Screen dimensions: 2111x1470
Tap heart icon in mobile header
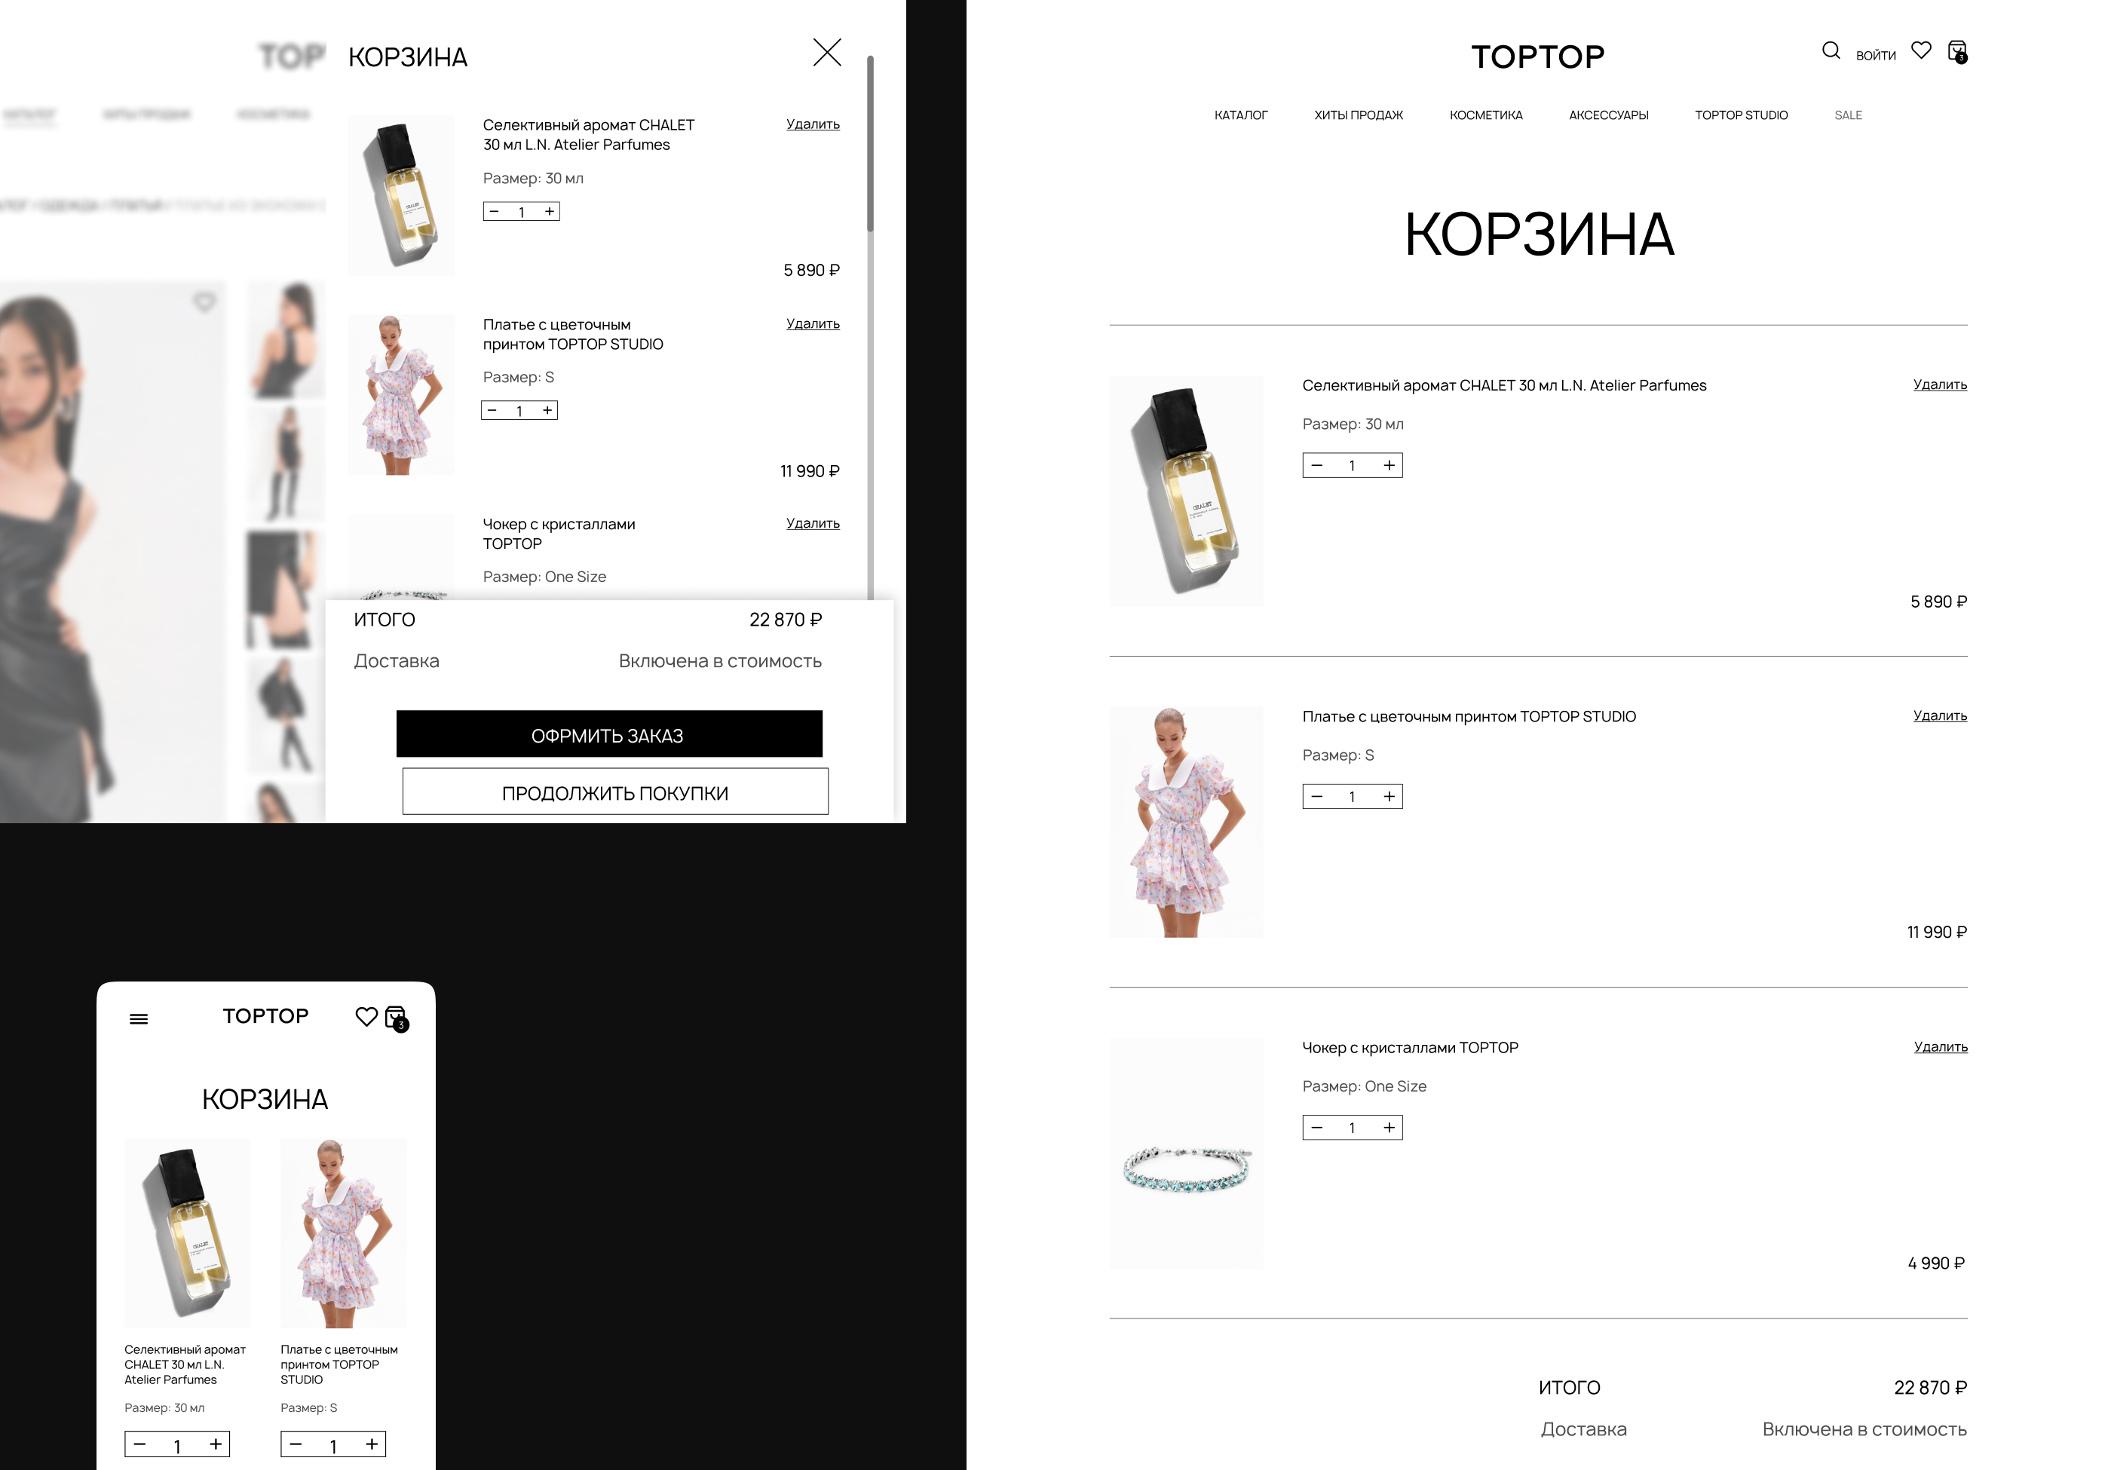click(366, 1017)
